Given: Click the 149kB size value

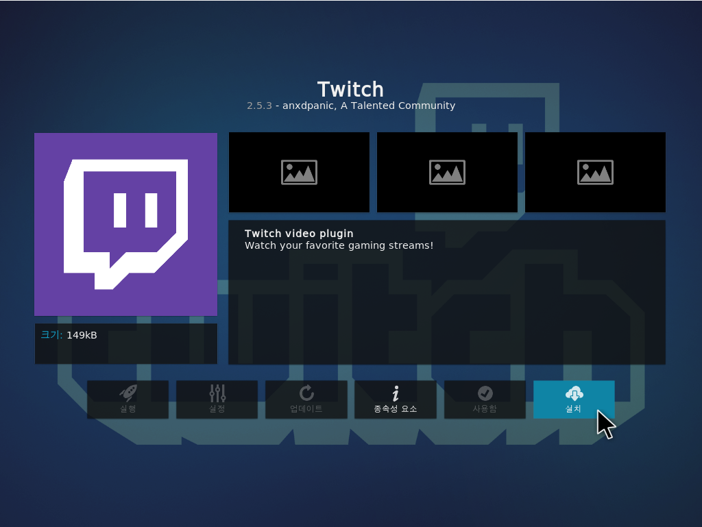Looking at the screenshot, I should click(x=82, y=335).
